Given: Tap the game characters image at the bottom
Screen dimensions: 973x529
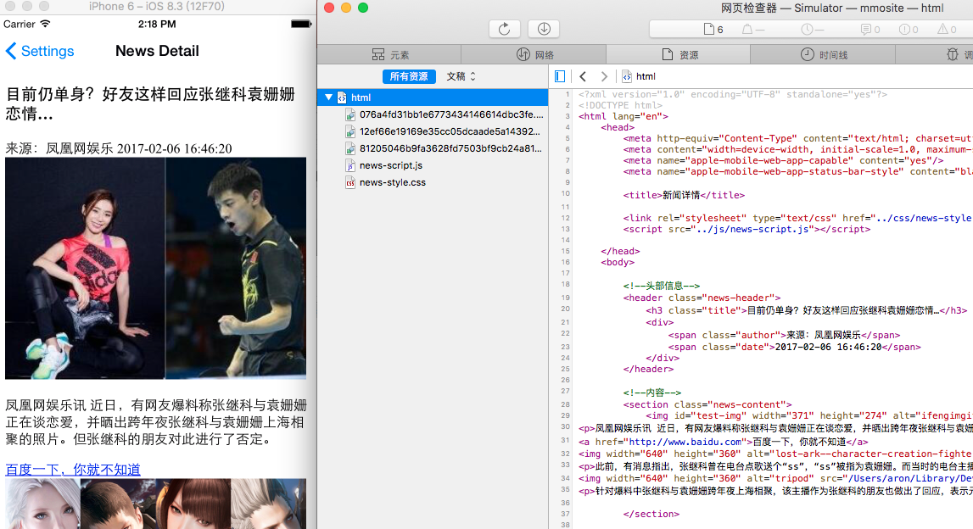Looking at the screenshot, I should 156,504.
